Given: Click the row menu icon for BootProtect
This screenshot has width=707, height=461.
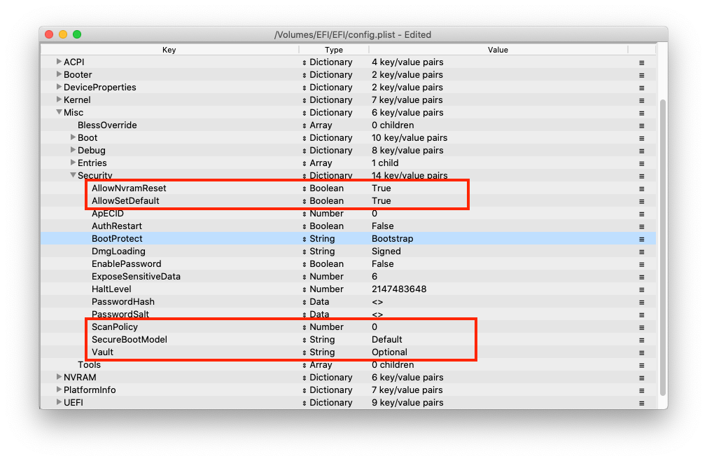Looking at the screenshot, I should click(x=641, y=239).
